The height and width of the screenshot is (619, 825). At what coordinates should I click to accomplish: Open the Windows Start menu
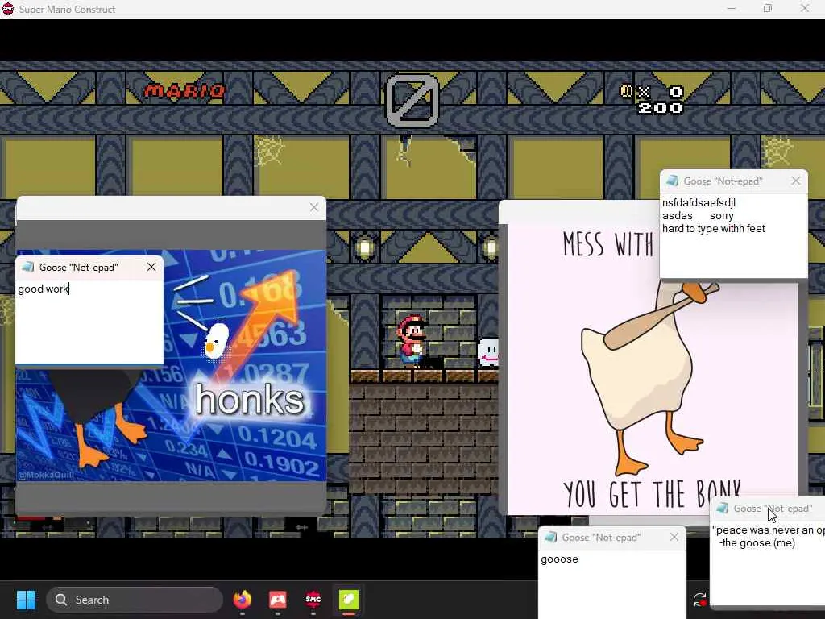click(x=26, y=600)
